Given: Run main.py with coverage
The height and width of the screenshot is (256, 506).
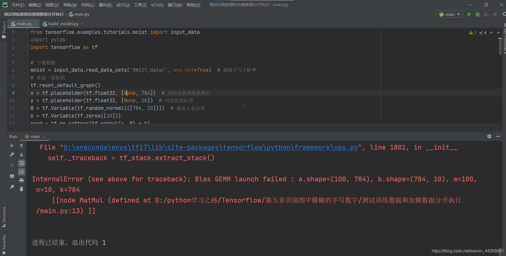Looking at the screenshot, I should tap(486, 14).
